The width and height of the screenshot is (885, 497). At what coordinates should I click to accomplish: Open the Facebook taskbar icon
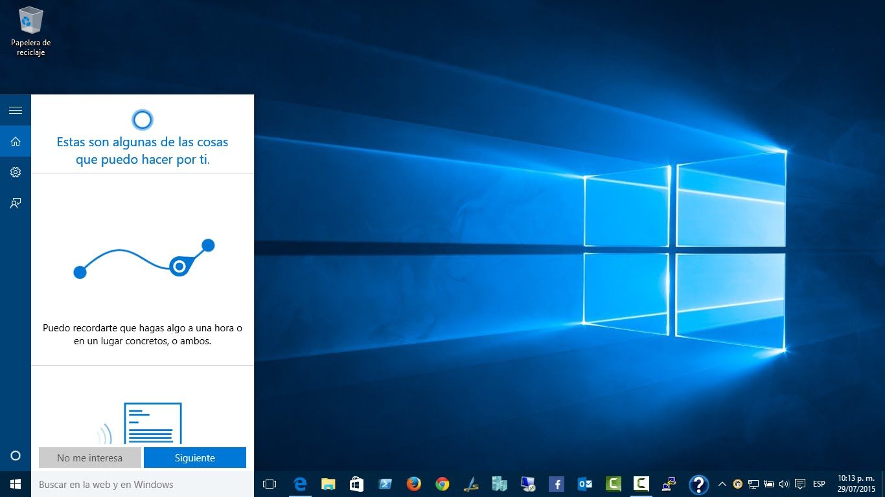[x=556, y=484]
